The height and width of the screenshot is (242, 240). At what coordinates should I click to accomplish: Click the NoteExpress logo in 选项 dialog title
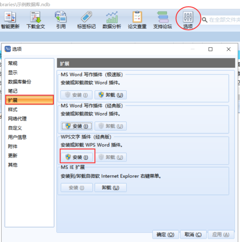pyautogui.click(x=8, y=49)
